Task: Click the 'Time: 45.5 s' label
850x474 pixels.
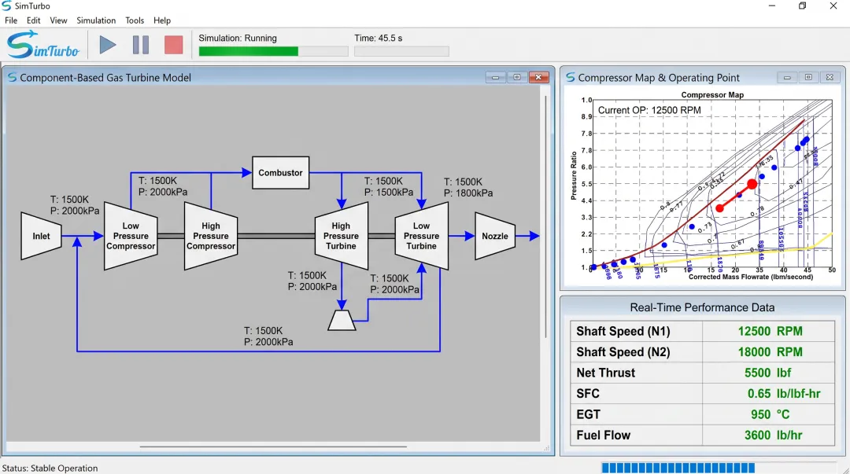Action: click(379, 38)
